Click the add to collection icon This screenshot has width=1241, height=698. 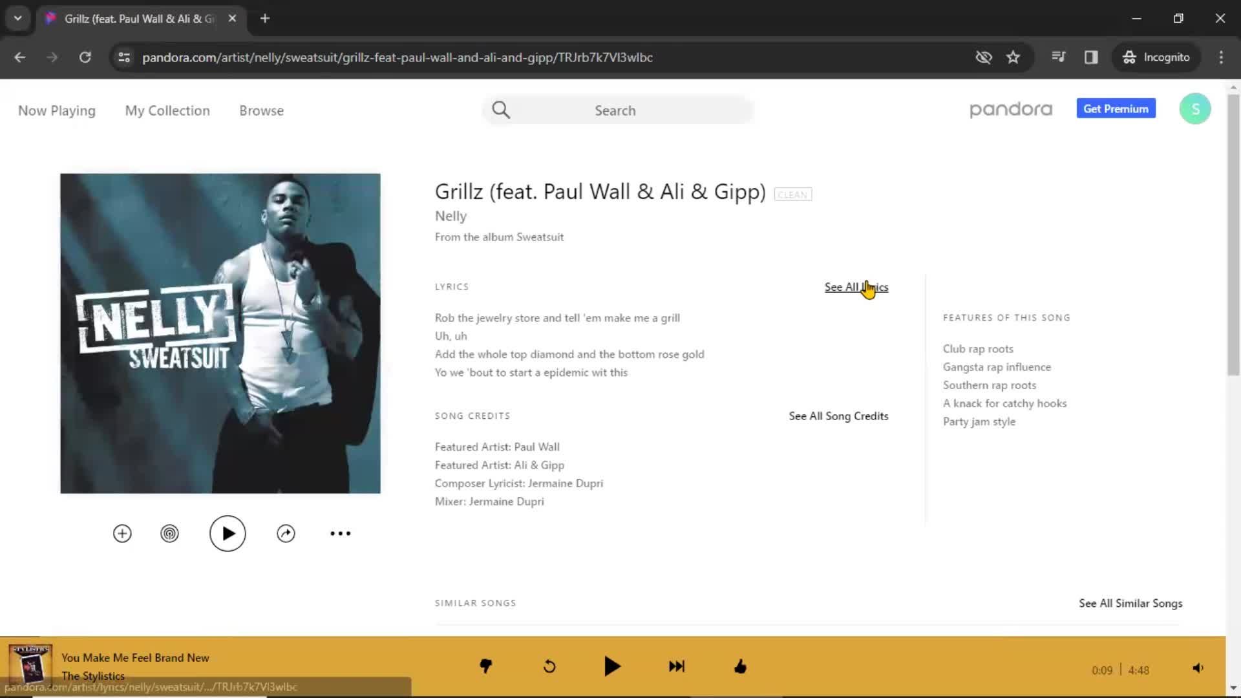tap(122, 533)
